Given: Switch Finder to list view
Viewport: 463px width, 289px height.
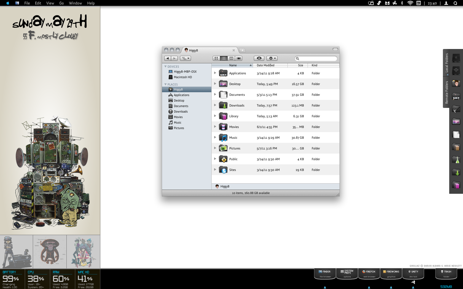Looking at the screenshot, I should click(x=224, y=58).
